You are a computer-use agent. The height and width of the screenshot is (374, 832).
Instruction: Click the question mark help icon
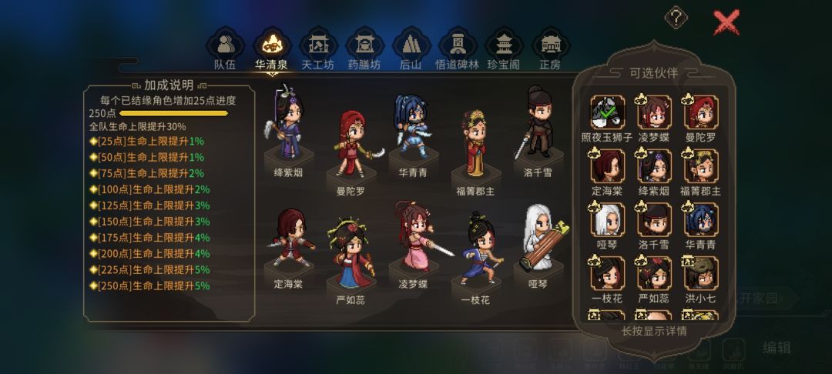676,18
